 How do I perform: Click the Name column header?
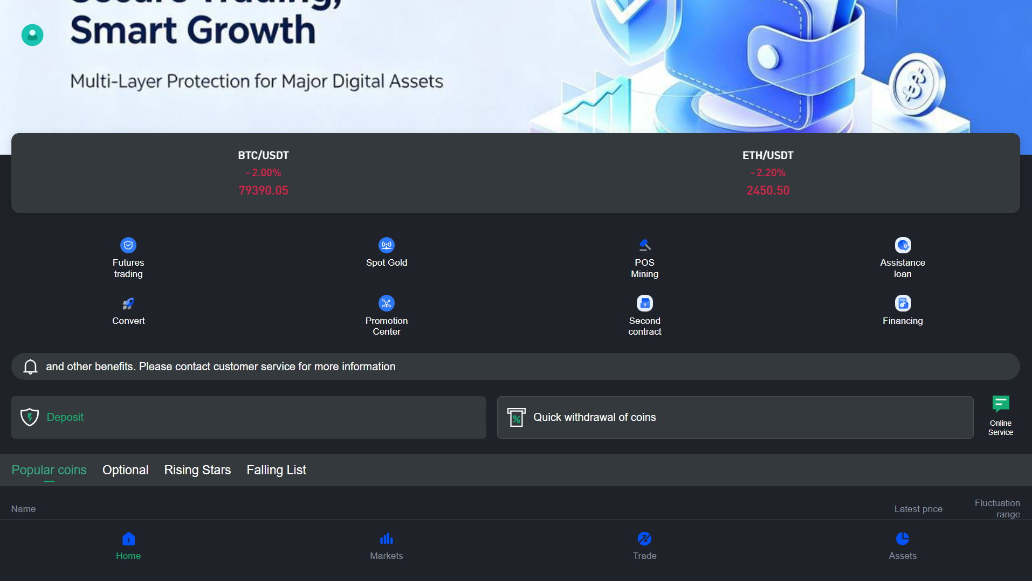[23, 509]
